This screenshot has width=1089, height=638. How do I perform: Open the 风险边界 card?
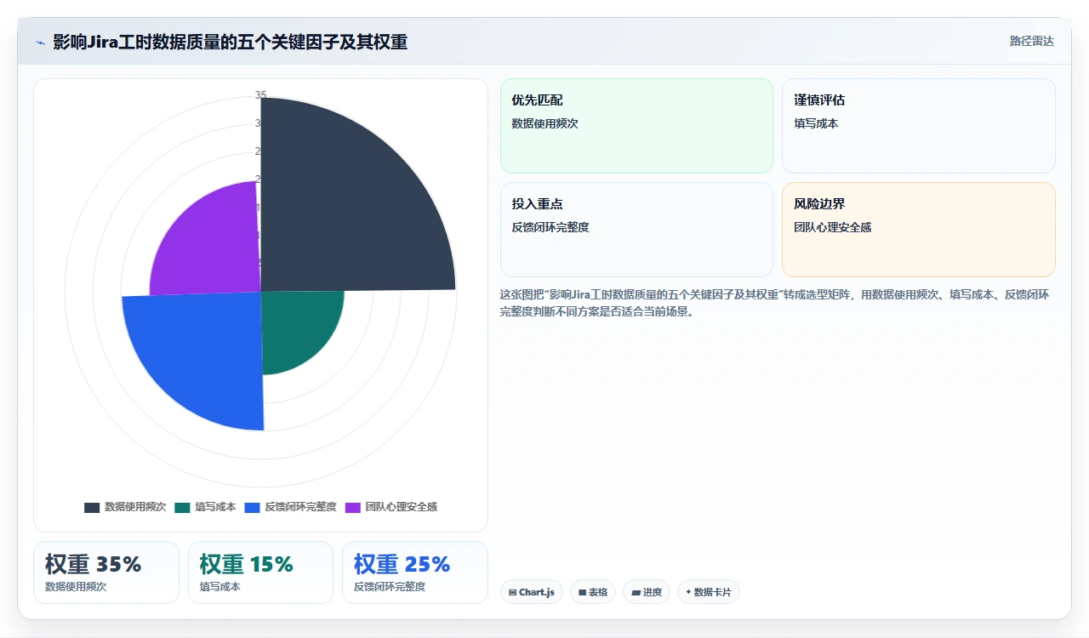click(x=919, y=230)
